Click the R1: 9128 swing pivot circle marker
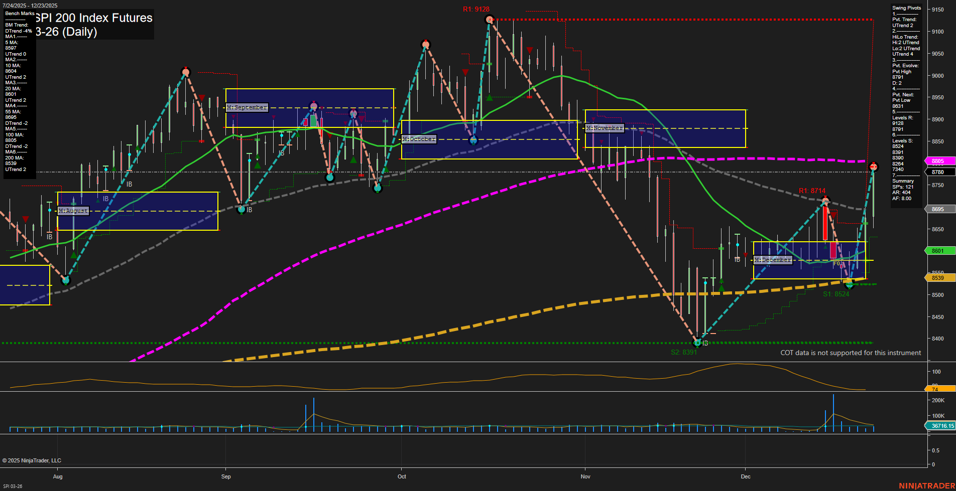Screen dimensions: 956x491 click(489, 19)
